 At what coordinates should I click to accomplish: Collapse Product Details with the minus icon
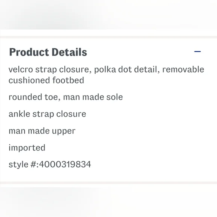(x=197, y=52)
